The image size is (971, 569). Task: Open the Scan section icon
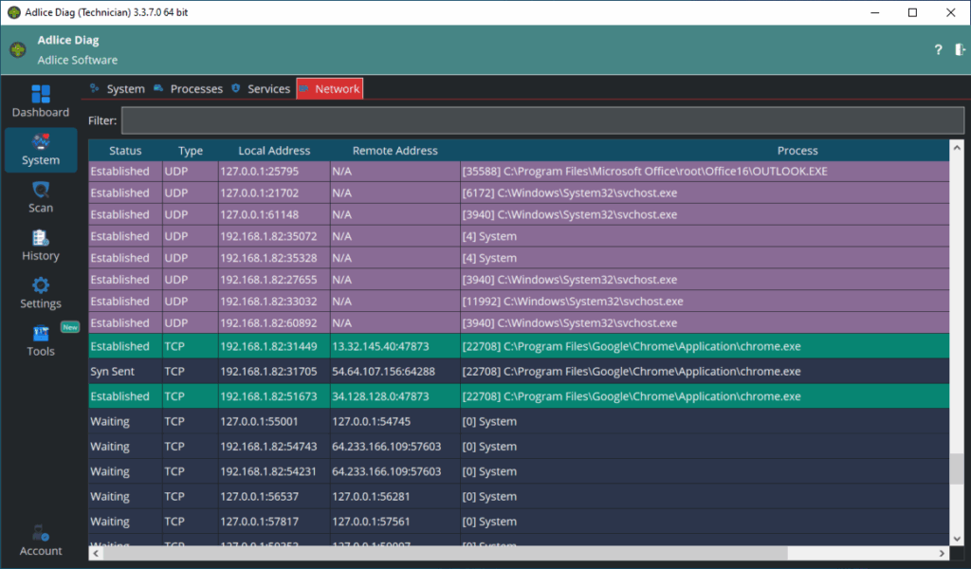41,191
